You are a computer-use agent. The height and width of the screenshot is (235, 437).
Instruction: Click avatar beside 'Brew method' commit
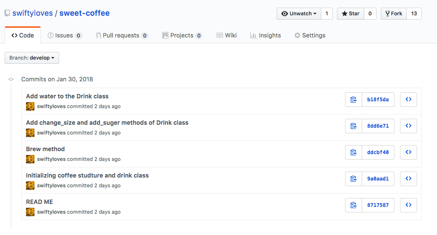[x=30, y=159]
